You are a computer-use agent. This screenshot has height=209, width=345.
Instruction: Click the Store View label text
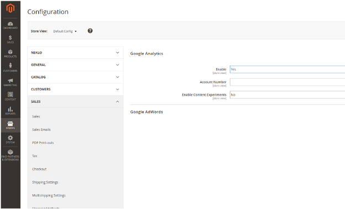click(39, 31)
